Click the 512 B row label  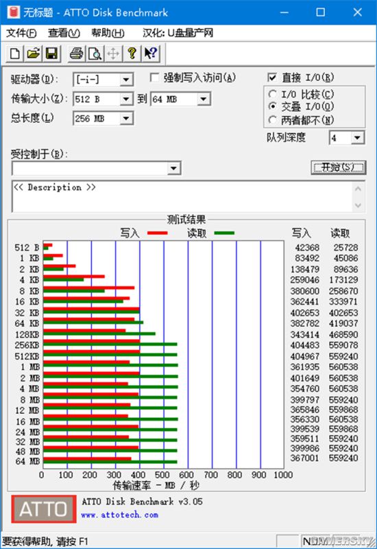point(27,248)
